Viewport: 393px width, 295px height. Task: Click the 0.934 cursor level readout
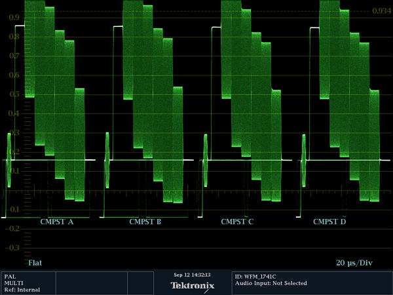point(381,11)
